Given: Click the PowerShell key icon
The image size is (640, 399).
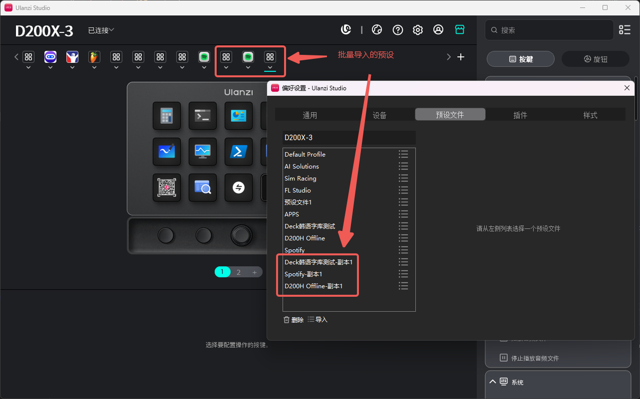Looking at the screenshot, I should coord(238,151).
